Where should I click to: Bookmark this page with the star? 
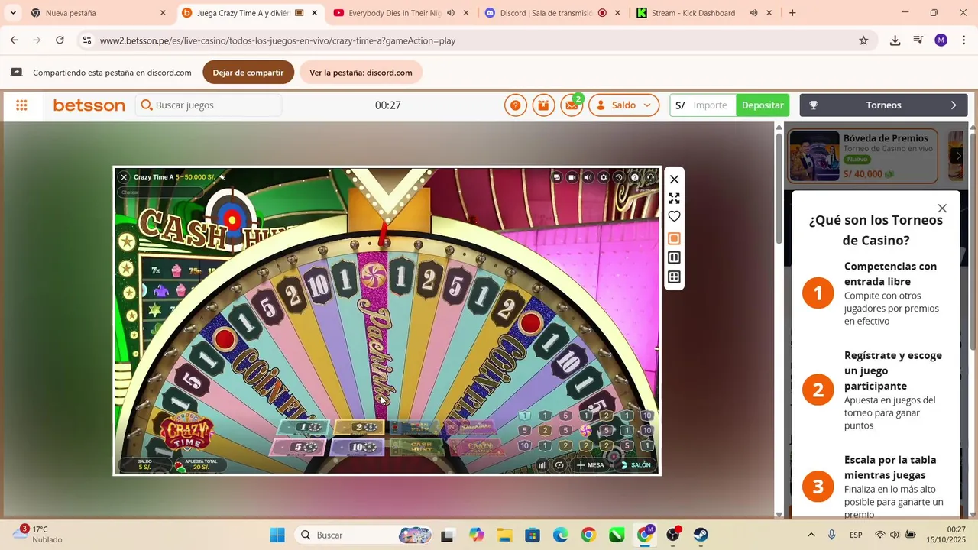tap(863, 40)
